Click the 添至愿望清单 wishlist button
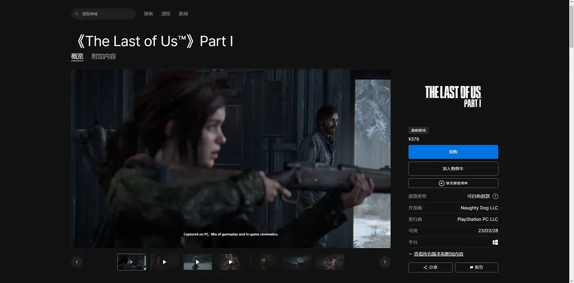 point(453,183)
